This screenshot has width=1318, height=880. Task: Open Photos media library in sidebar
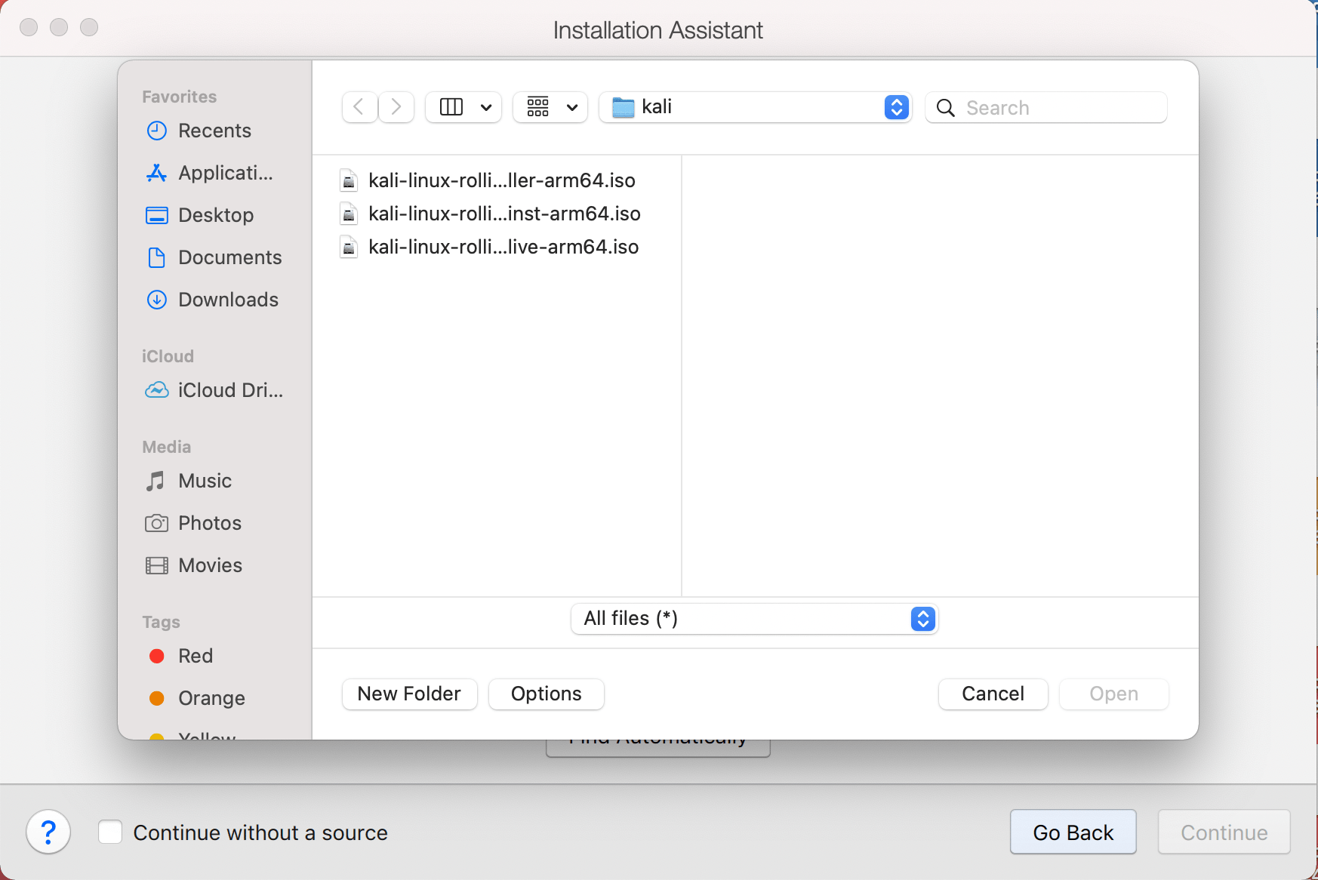(209, 523)
